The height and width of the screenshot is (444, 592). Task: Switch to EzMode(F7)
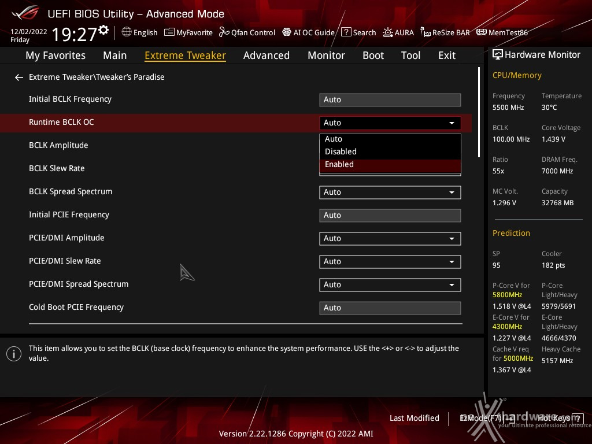pyautogui.click(x=487, y=418)
